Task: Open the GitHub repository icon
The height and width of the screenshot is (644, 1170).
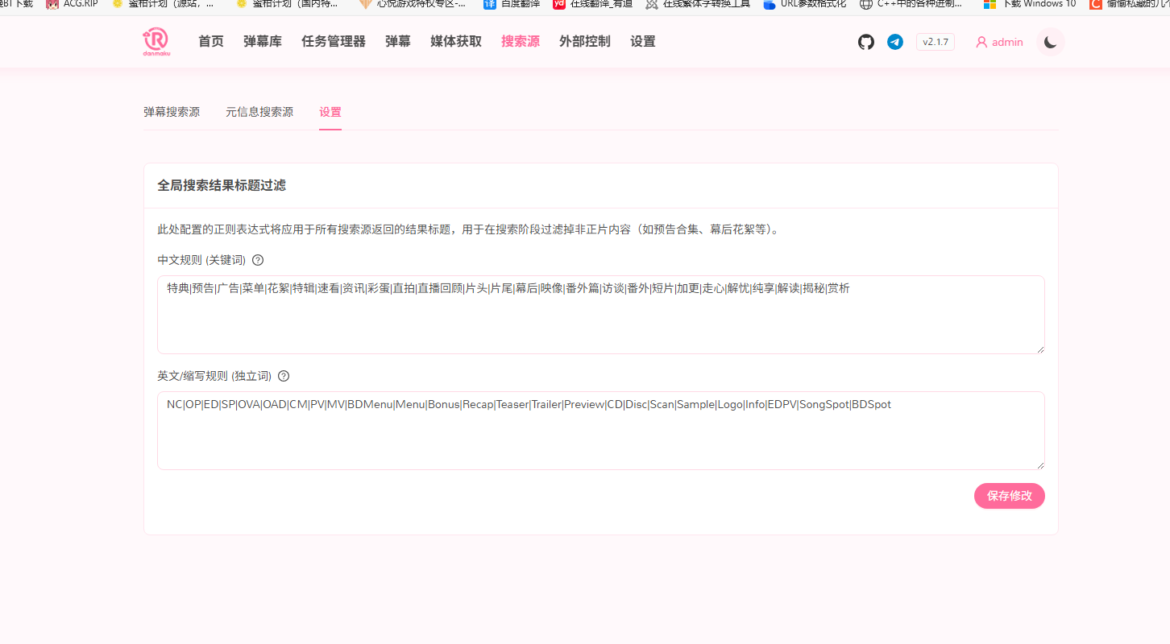Action: click(x=865, y=42)
